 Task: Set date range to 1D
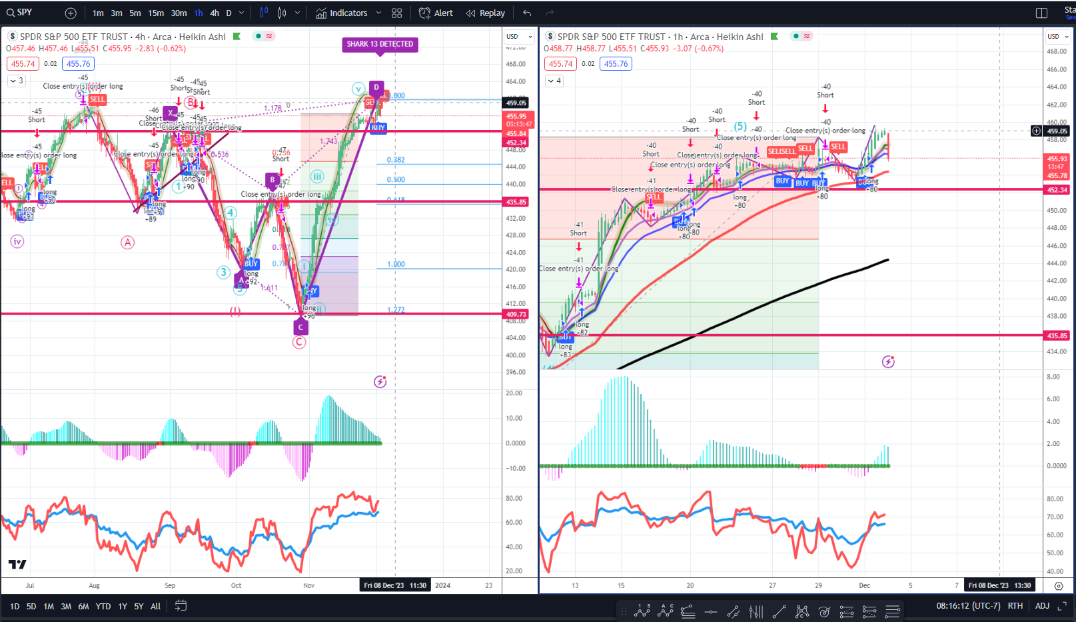15,606
